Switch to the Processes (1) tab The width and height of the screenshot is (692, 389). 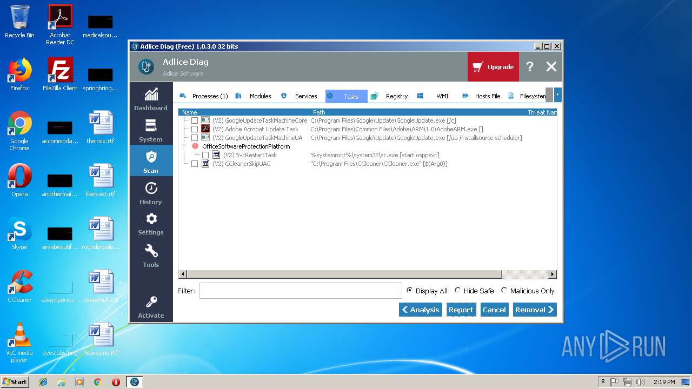point(204,96)
